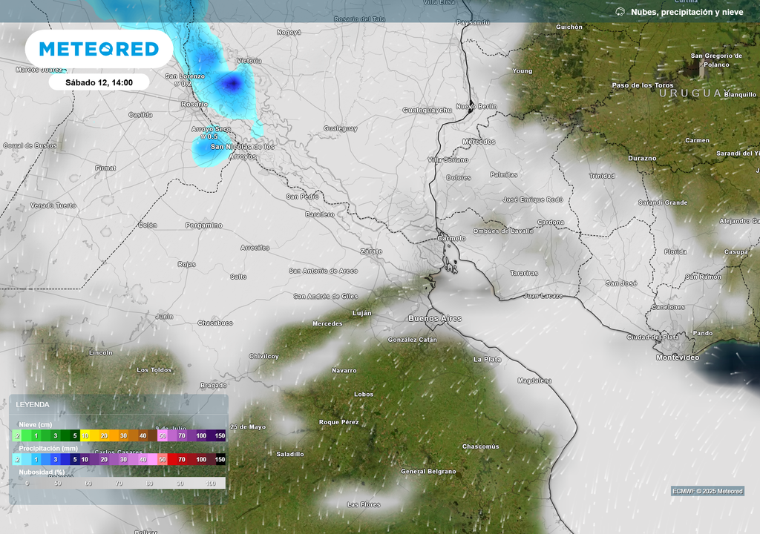Click the 'Precipitación (mm)' legend heading

click(x=48, y=448)
